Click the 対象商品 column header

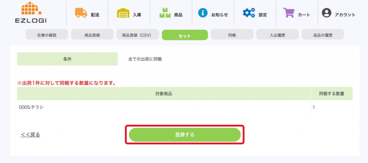[x=164, y=94]
